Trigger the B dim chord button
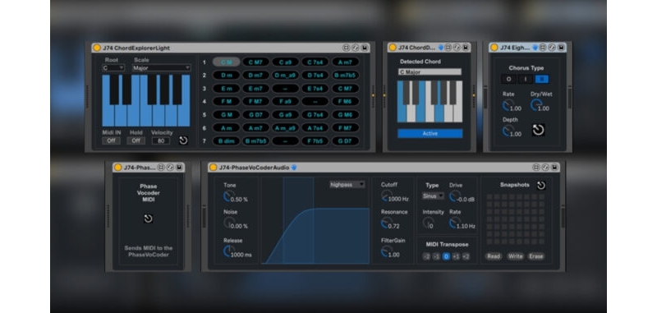This screenshot has height=313, width=657. pos(227,141)
